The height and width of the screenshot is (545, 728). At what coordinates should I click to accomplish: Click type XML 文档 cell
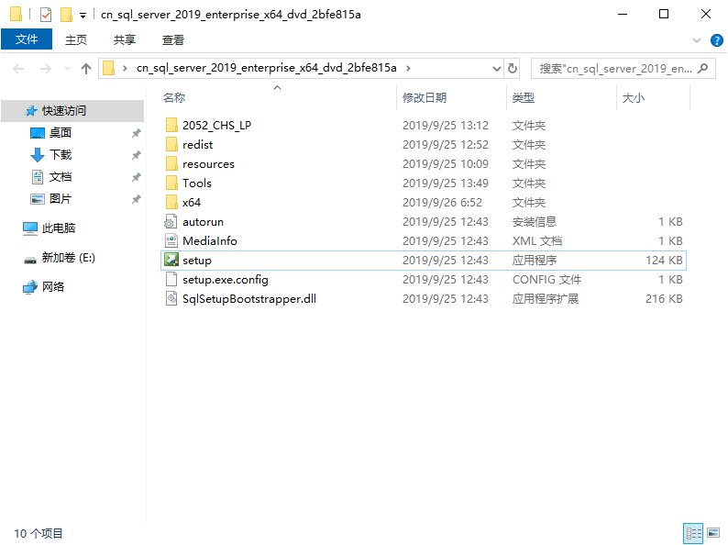pos(537,241)
